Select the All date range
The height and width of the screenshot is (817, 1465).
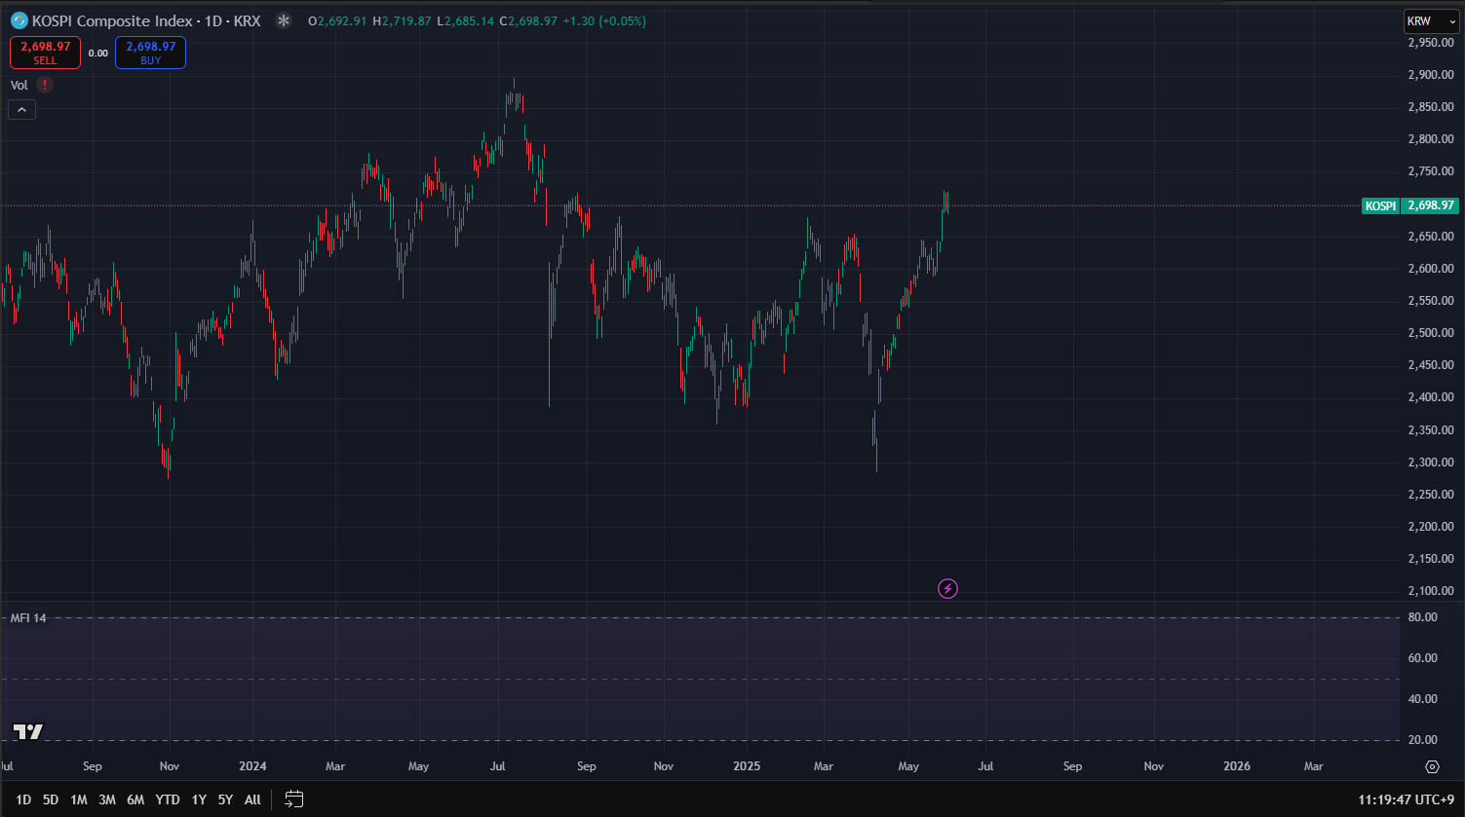252,799
